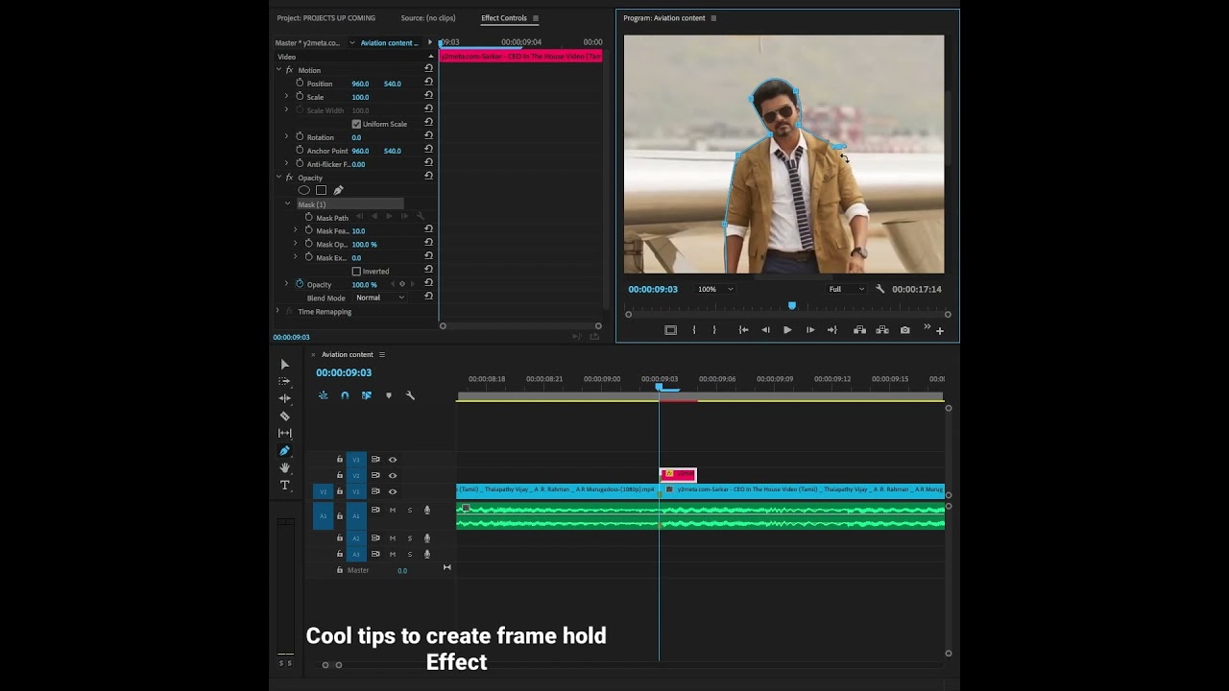The width and height of the screenshot is (1229, 691).
Task: Step back one frame
Action: 765,330
